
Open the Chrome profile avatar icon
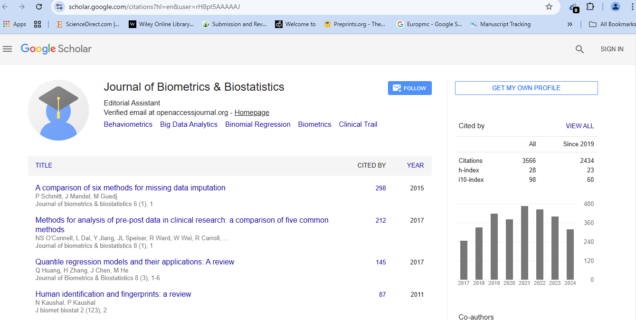point(615,7)
